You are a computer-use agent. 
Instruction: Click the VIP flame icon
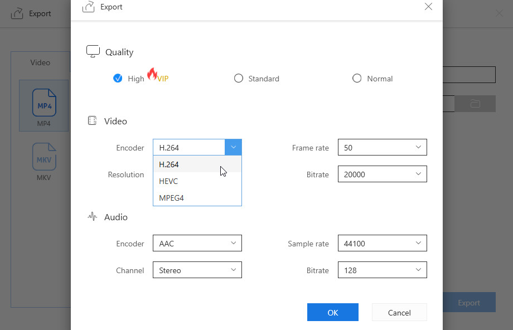click(x=152, y=74)
